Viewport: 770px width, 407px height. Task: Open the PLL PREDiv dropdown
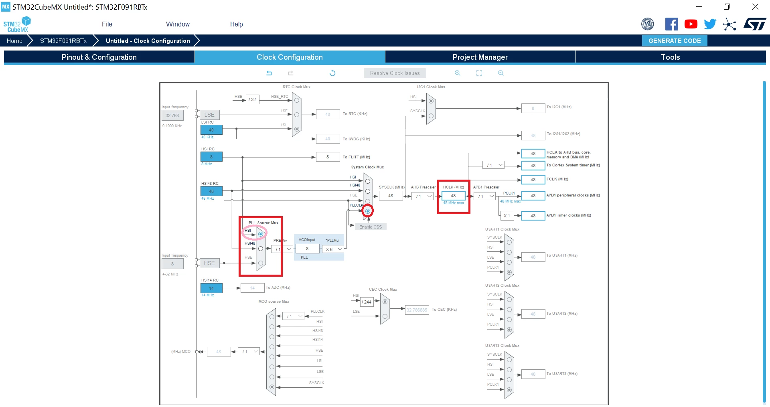(x=282, y=249)
